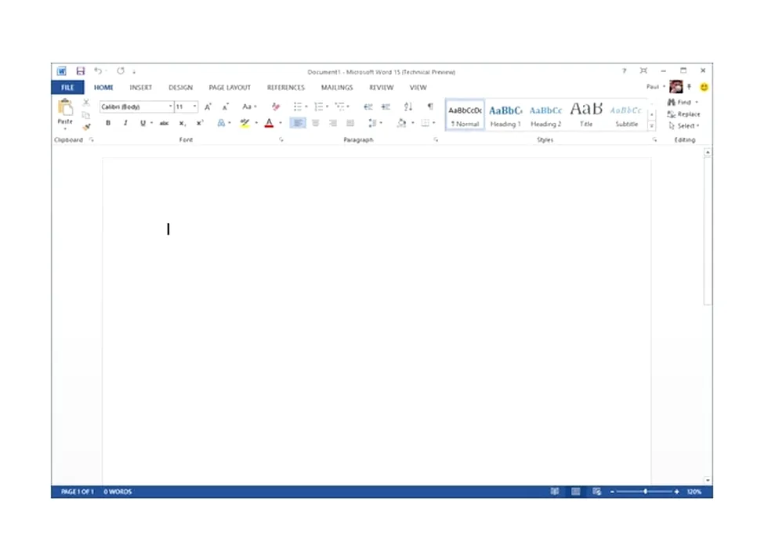Open the INSERT ribbon tab
The image size is (757, 548).
click(141, 88)
